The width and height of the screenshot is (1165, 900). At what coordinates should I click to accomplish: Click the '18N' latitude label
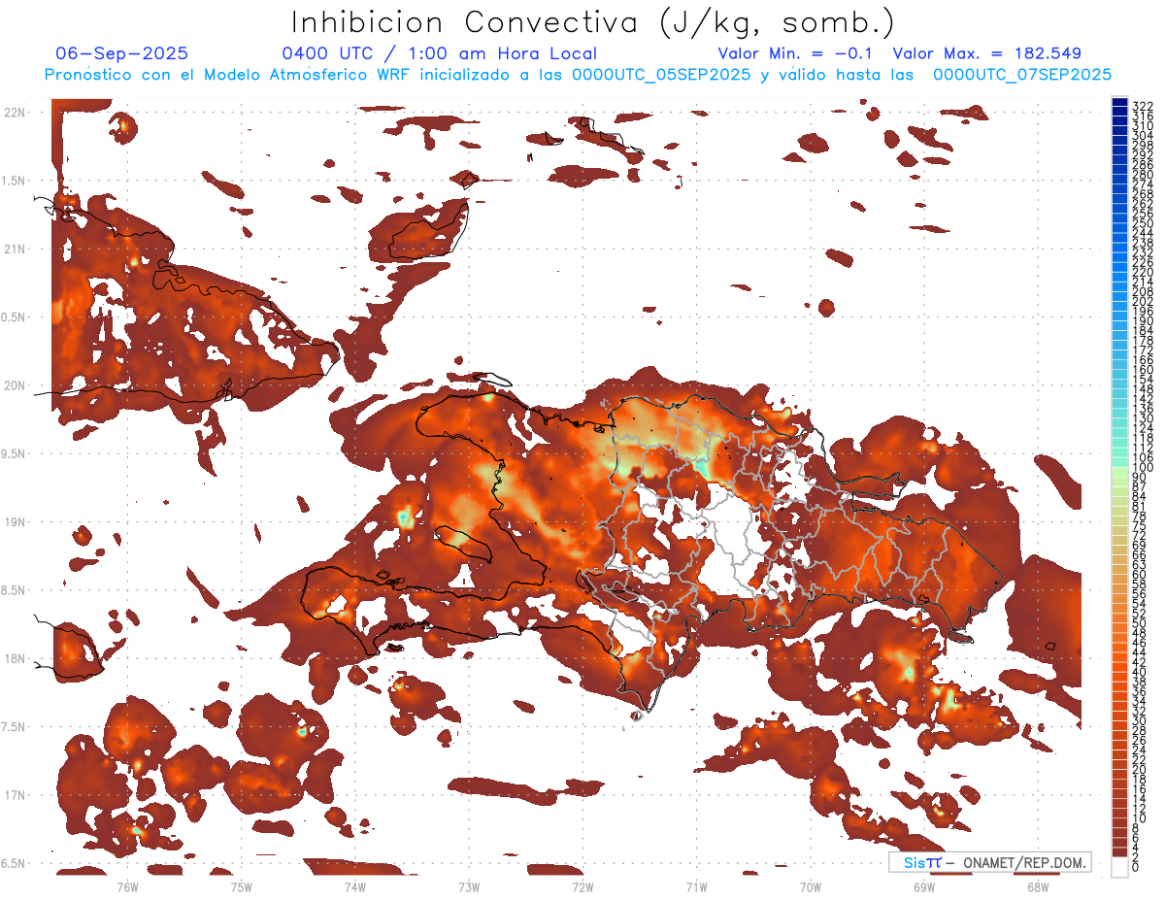coord(17,658)
